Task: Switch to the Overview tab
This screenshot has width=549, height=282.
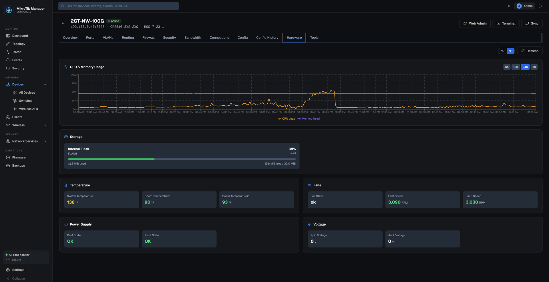Action: click(70, 38)
